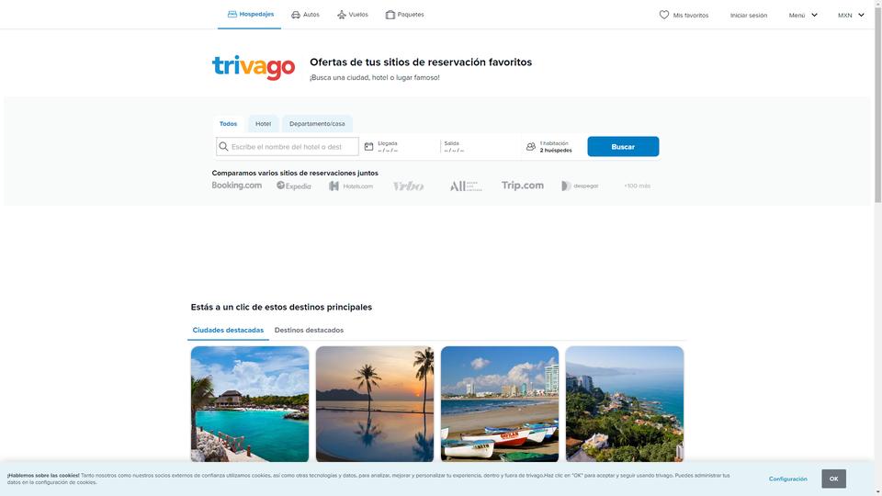
Task: Click the Paquetes suitcase icon
Action: tap(390, 15)
